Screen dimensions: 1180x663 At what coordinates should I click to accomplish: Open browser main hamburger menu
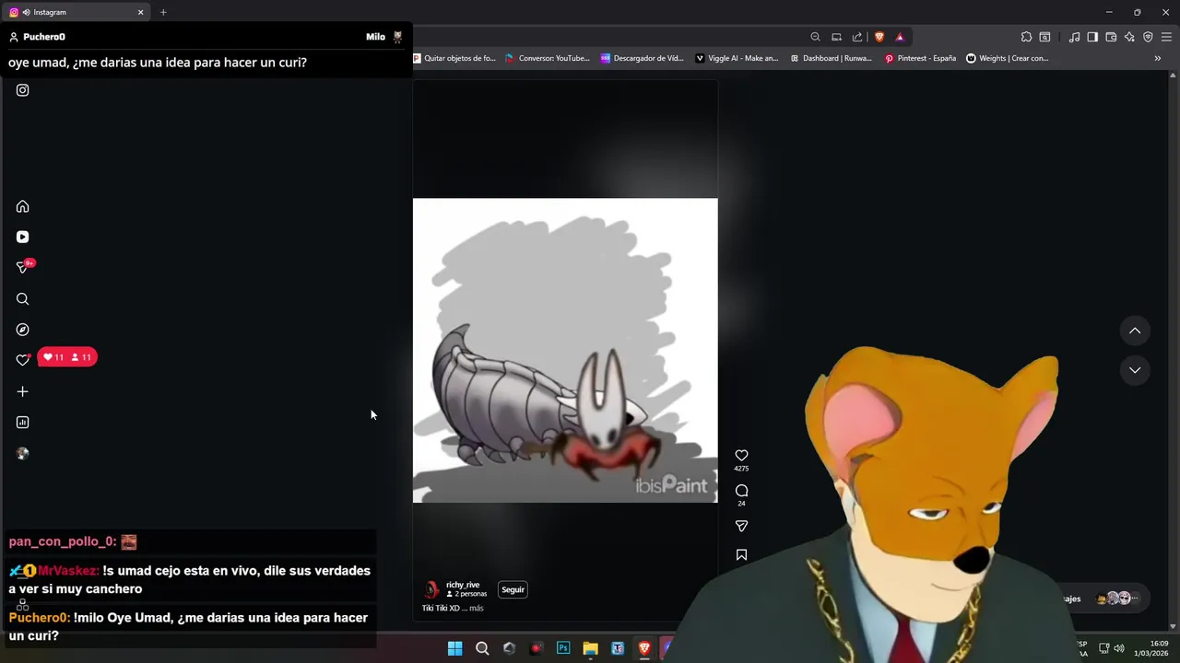(x=1167, y=37)
